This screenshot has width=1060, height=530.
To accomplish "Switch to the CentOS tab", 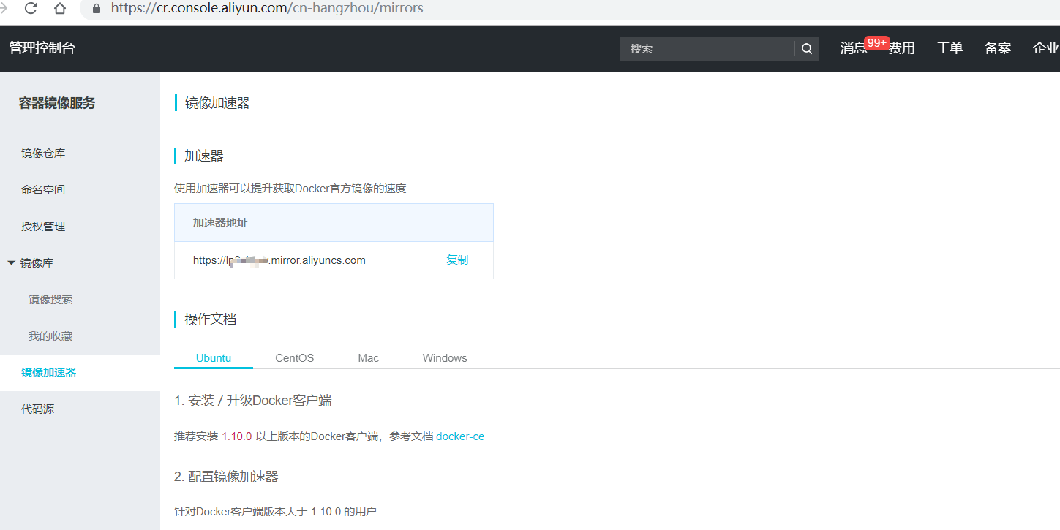I will pyautogui.click(x=295, y=358).
